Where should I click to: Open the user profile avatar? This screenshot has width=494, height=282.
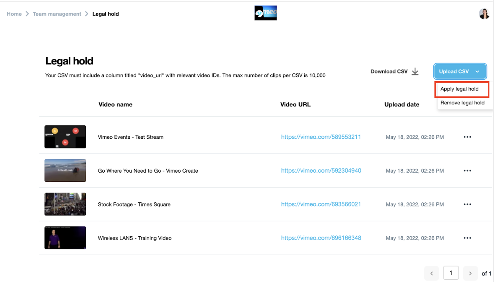tap(484, 14)
